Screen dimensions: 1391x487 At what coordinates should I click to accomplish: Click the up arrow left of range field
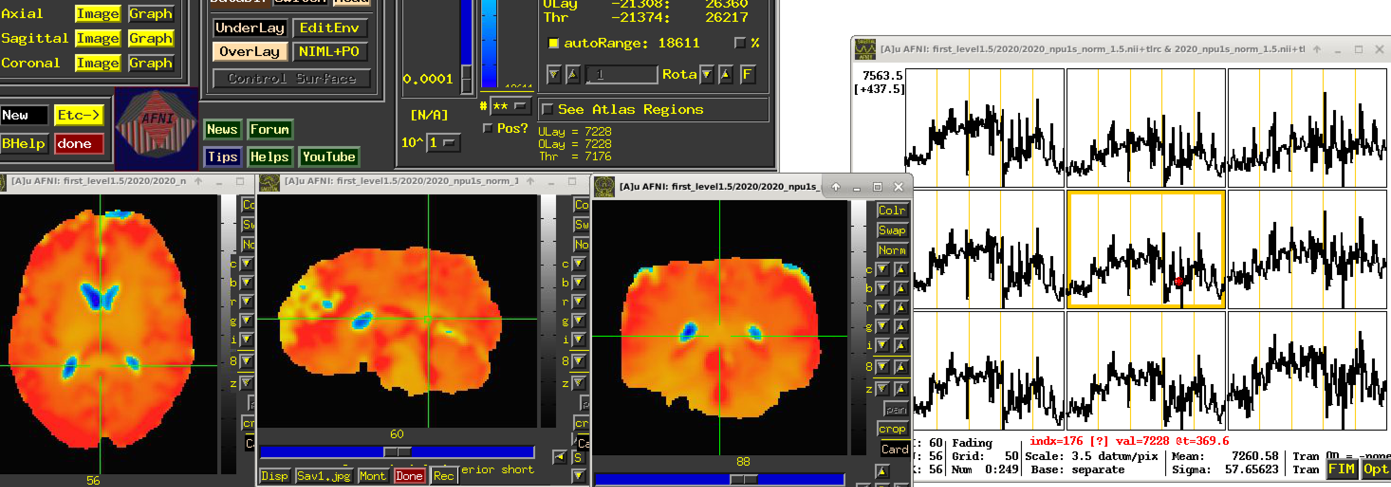coord(573,74)
